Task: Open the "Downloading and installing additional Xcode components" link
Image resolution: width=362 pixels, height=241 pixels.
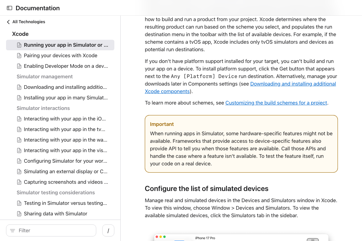Action: pyautogui.click(x=293, y=84)
